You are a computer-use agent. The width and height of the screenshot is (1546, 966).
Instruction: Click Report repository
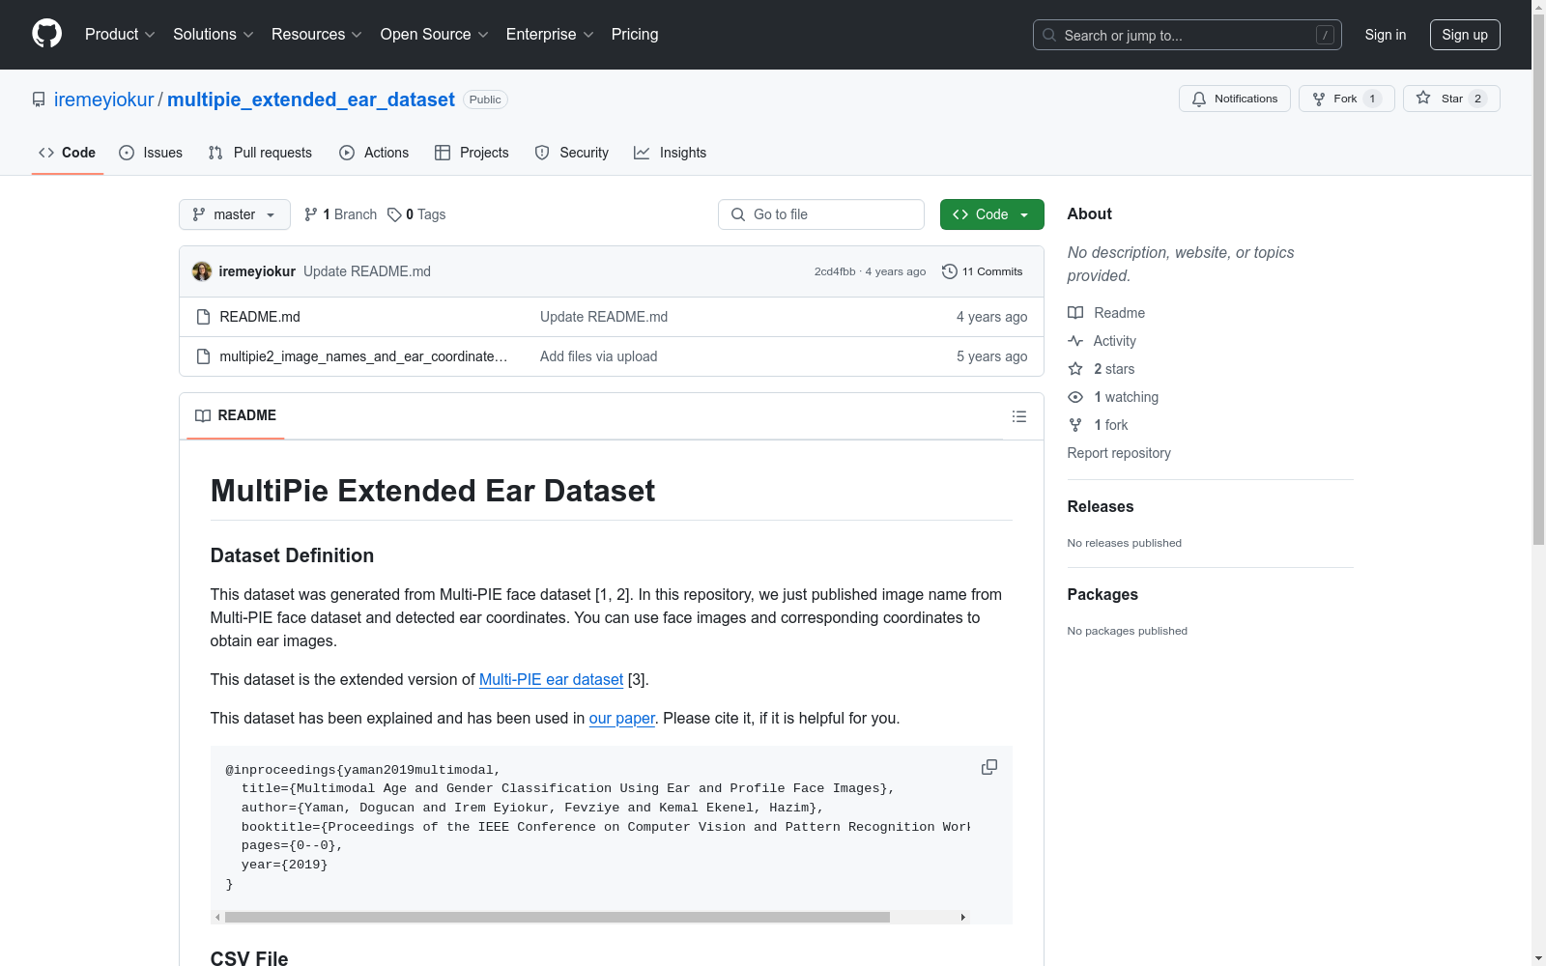point(1119,453)
